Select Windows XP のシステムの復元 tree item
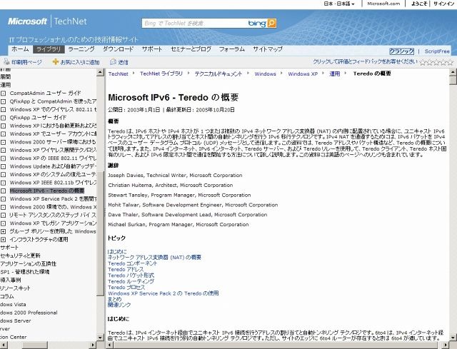457x349 pixels. click(53, 174)
